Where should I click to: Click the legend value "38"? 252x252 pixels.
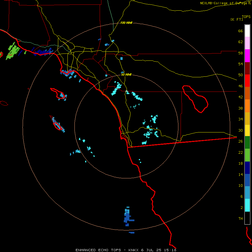coord(241,108)
